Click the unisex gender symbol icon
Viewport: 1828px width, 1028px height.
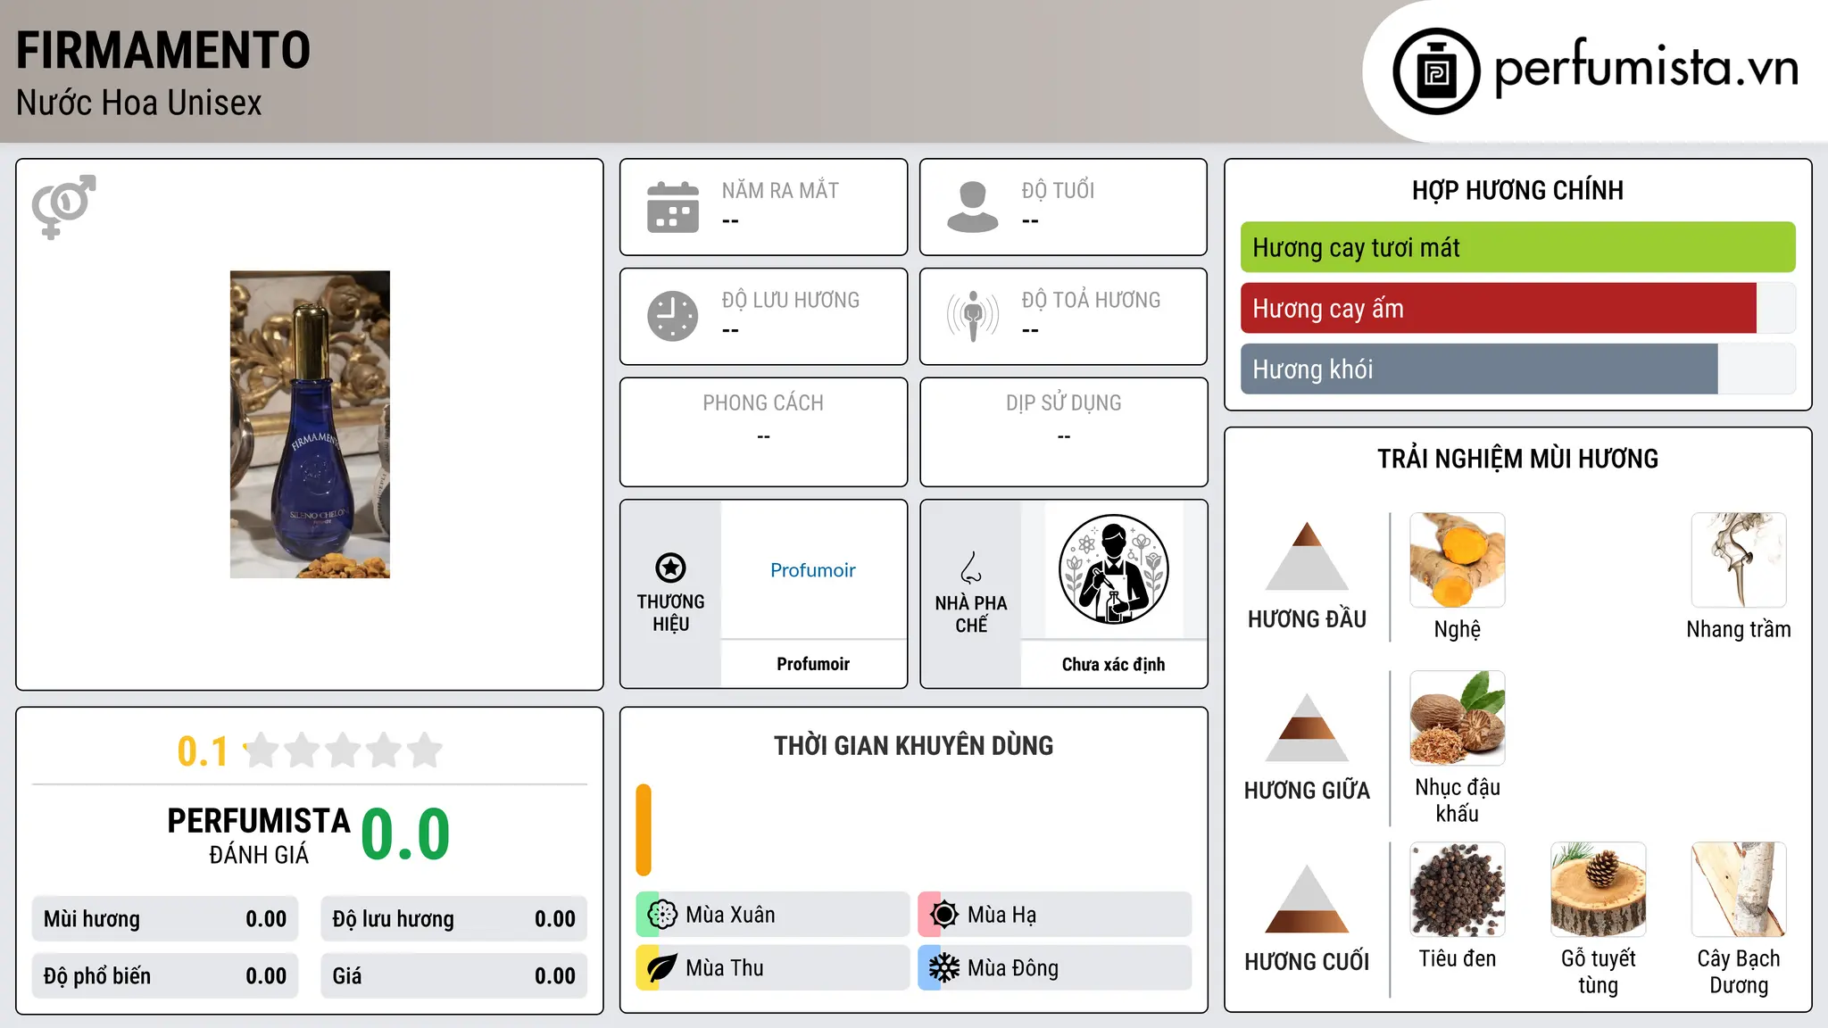pyautogui.click(x=63, y=207)
